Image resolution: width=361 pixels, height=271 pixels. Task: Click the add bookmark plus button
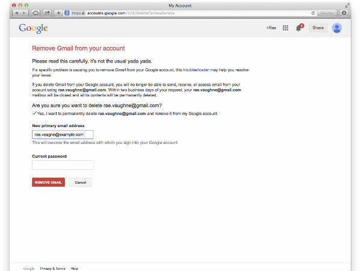tap(58, 13)
